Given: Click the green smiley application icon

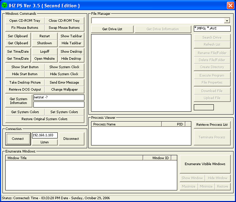Looking at the screenshot, I should (5, 6).
